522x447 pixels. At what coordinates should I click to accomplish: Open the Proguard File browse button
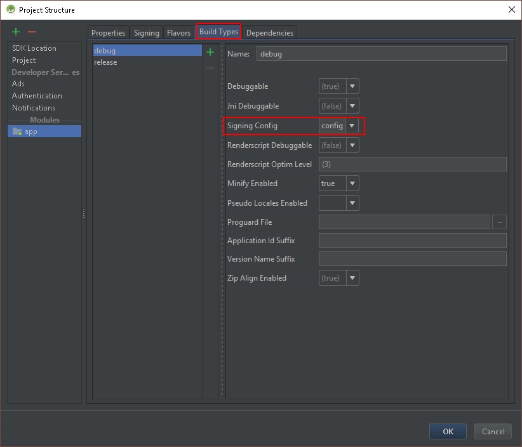tap(500, 222)
